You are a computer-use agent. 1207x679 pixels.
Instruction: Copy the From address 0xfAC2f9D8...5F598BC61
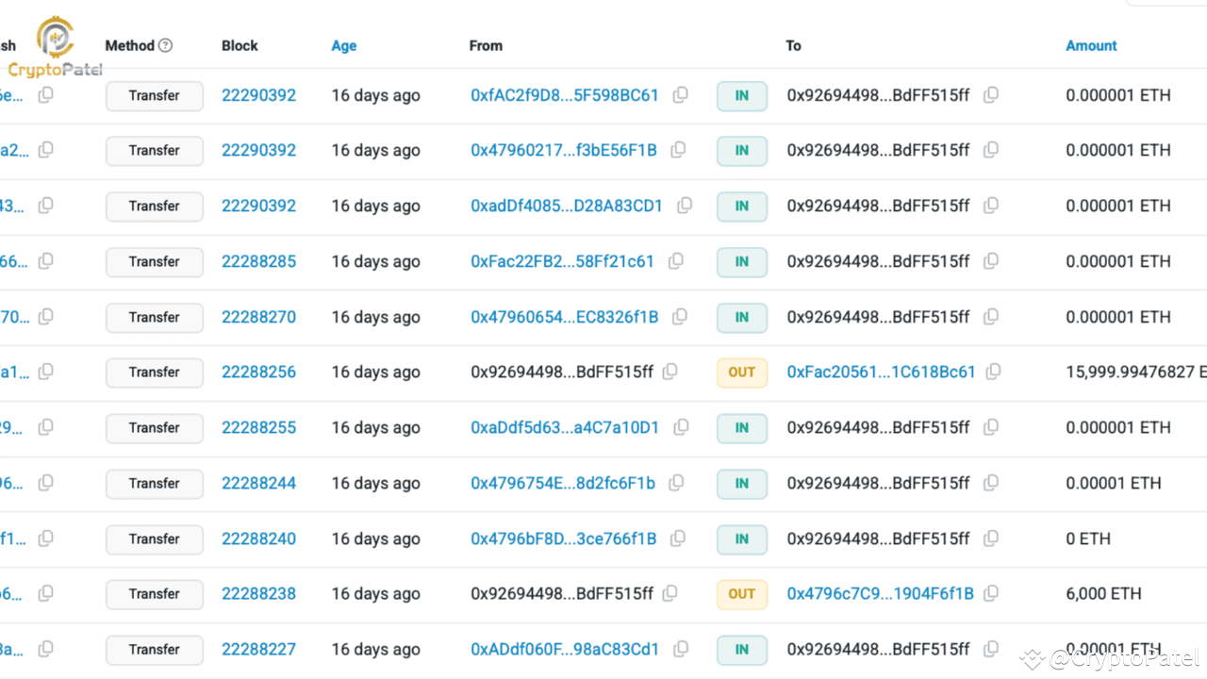680,95
